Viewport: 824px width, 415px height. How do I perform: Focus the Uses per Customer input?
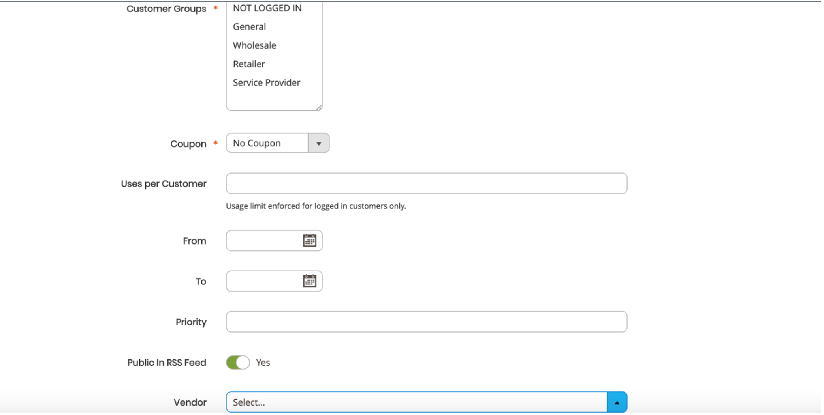tap(427, 183)
